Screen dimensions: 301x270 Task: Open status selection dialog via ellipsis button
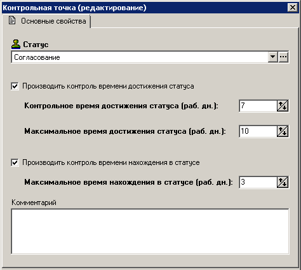(283, 57)
